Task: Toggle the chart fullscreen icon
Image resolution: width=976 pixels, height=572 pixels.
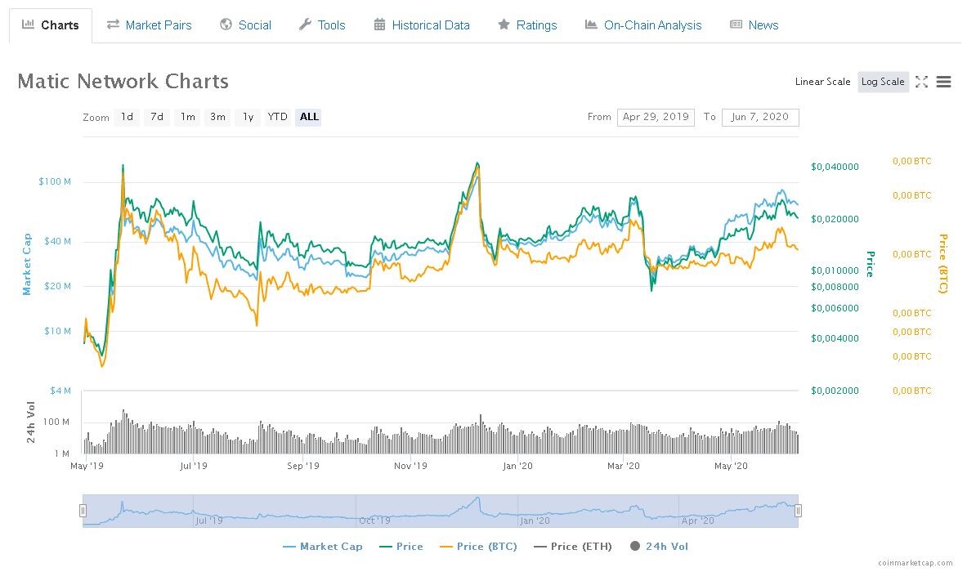Action: point(922,82)
